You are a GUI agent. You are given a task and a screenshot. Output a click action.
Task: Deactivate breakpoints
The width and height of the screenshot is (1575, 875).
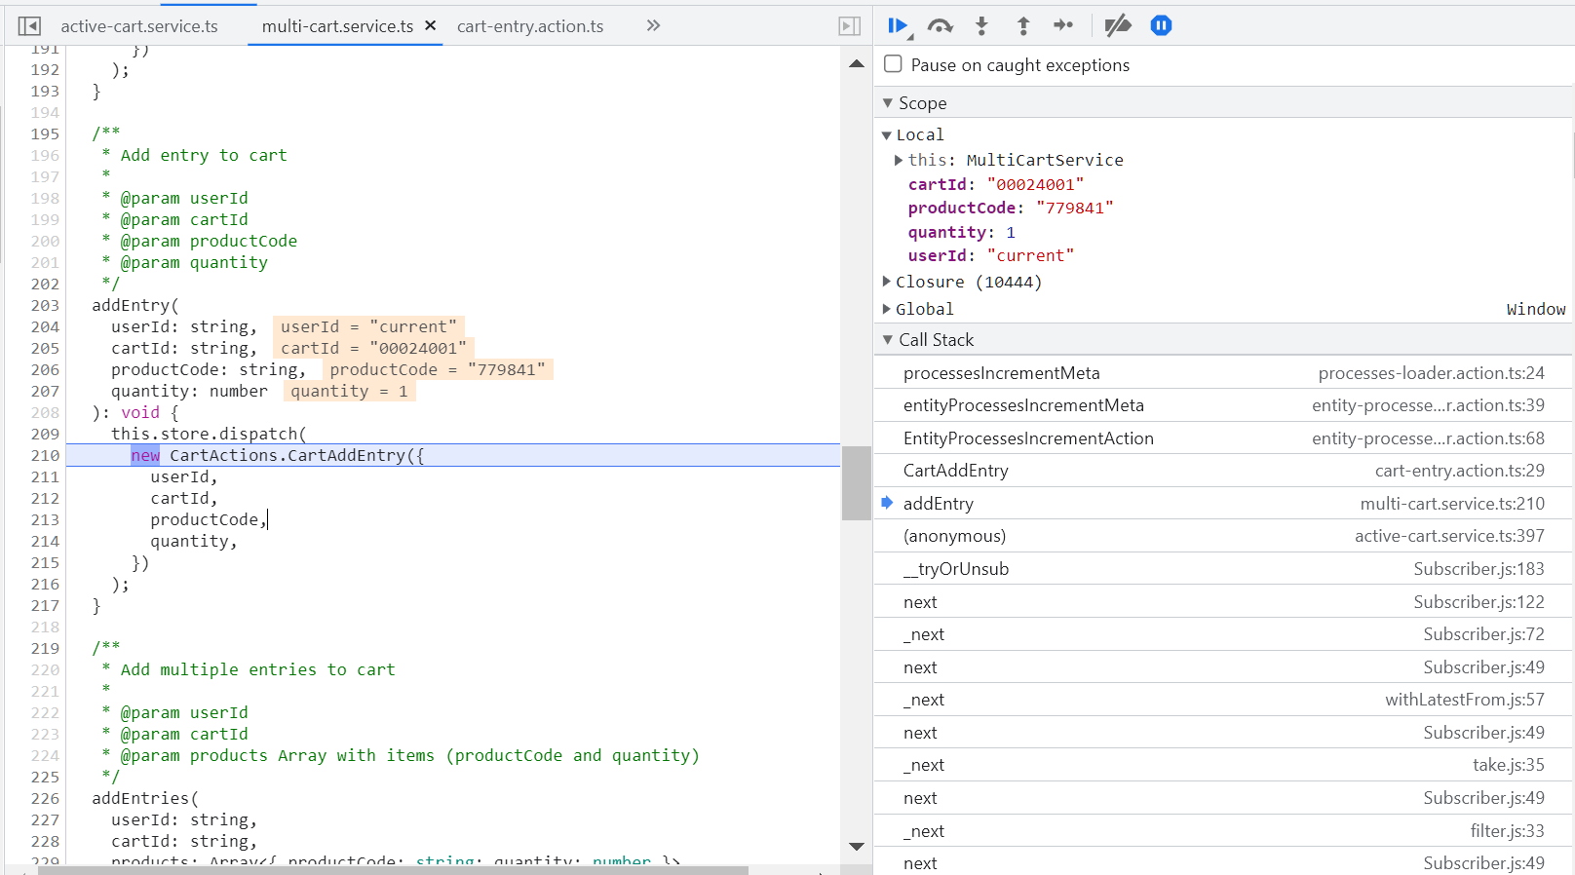point(1118,25)
